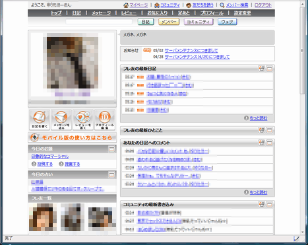Open the レビューを書く icon button
This screenshot has height=245, width=308.
click(83, 120)
